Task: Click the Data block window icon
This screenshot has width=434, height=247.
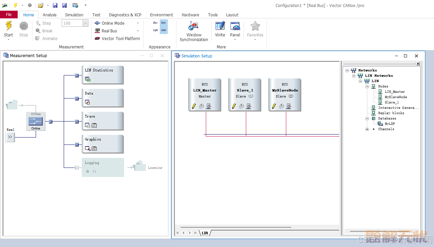Action: tap(88, 102)
